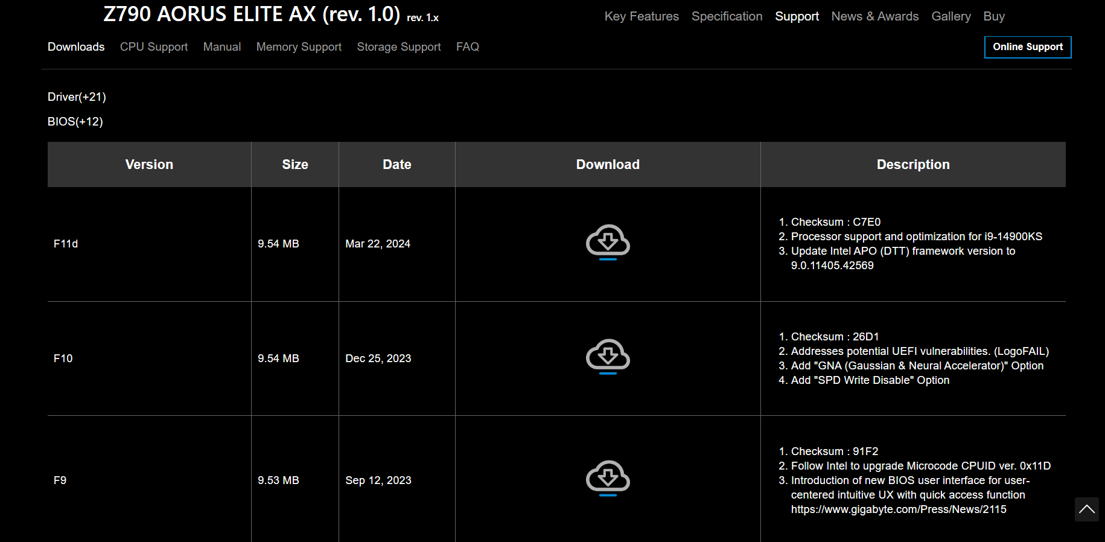
Task: Click the F10 9.54 MB size
Action: click(278, 359)
